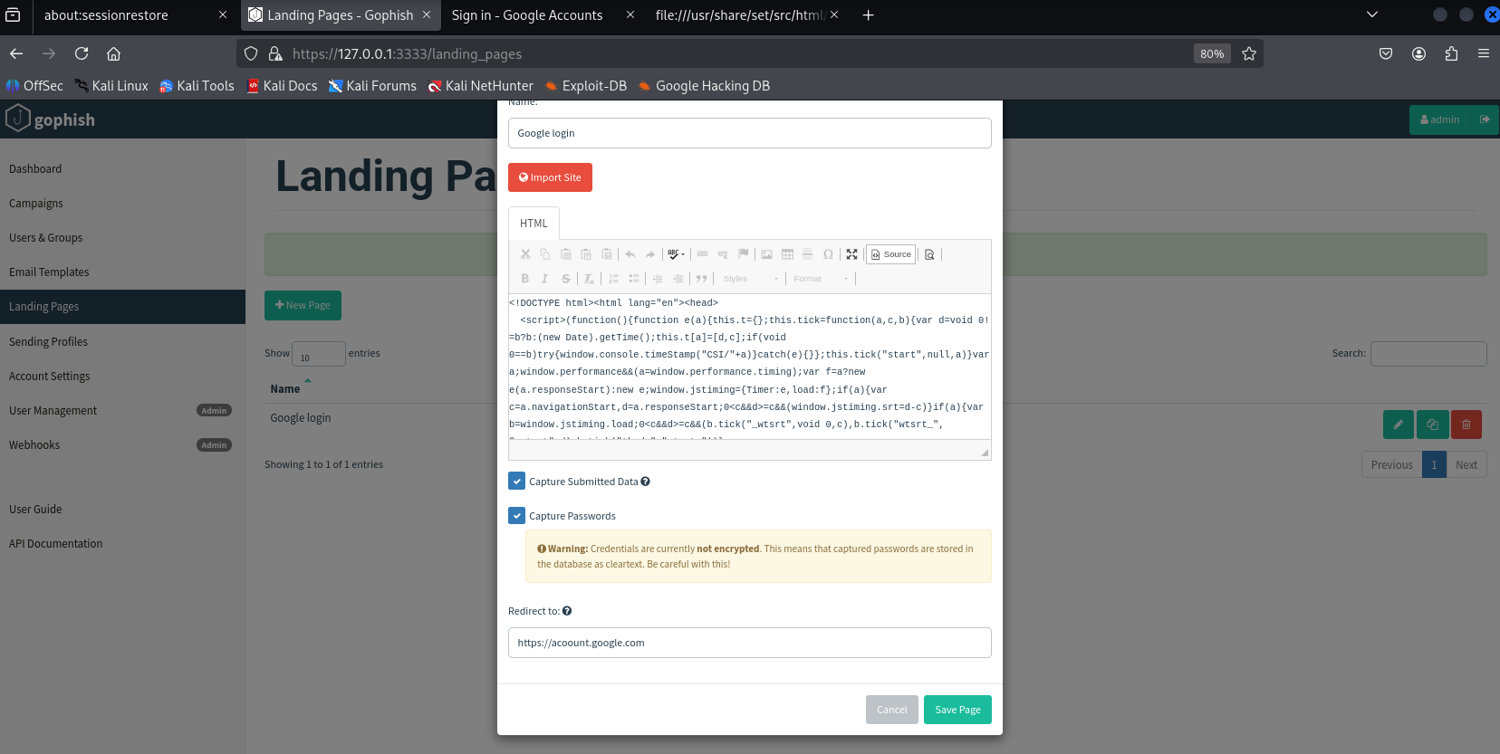
Task: Click the Insert Link icon
Action: 702,254
